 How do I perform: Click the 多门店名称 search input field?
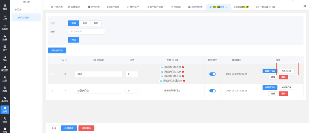pyautogui.click(x=86, y=31)
